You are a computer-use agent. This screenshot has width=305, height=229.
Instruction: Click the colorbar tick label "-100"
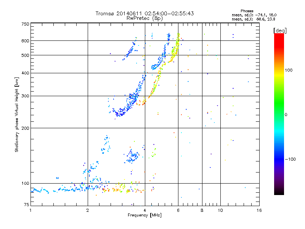(290, 159)
